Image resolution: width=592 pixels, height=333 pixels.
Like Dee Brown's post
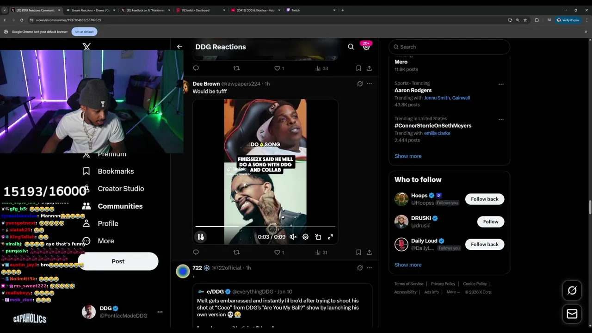click(279, 252)
